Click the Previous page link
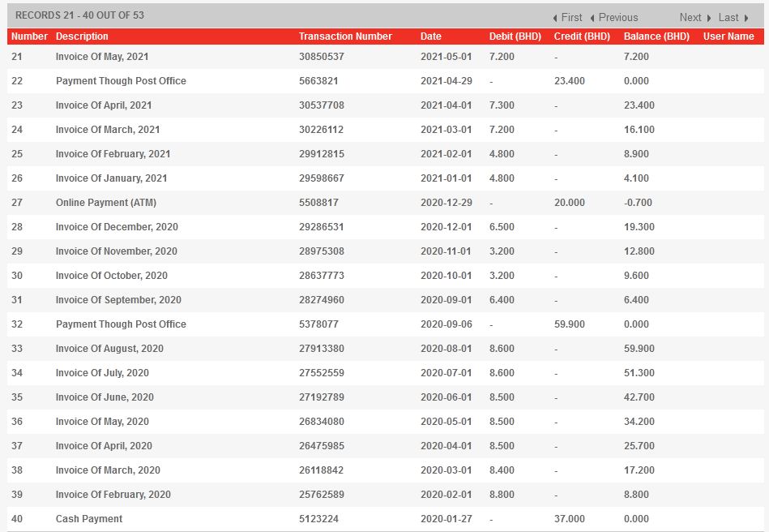Viewport: 769px width, 532px height. coord(617,17)
